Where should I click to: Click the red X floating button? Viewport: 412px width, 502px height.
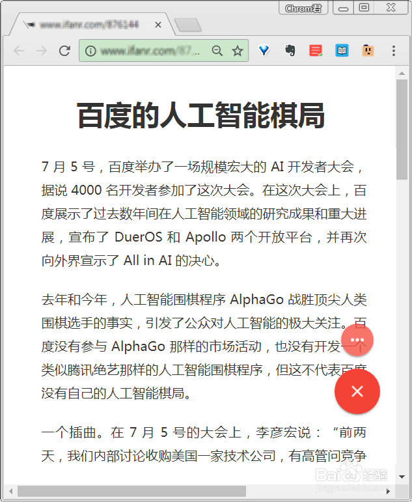click(357, 391)
